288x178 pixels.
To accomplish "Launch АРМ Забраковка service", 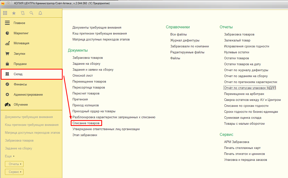I will 236,142.
